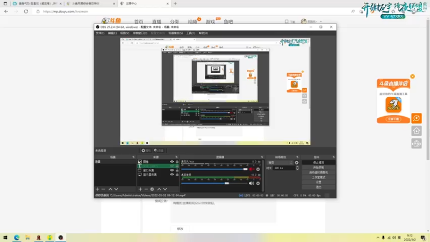Image resolution: width=430 pixels, height=242 pixels.
Task: Adjust the desktop audio volume slider
Action: coord(214,183)
